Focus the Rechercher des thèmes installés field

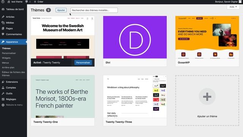[x=94, y=10]
